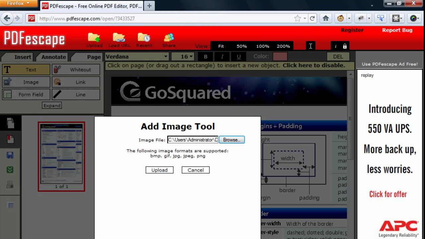Click the blue Save floppy icon

point(10,155)
